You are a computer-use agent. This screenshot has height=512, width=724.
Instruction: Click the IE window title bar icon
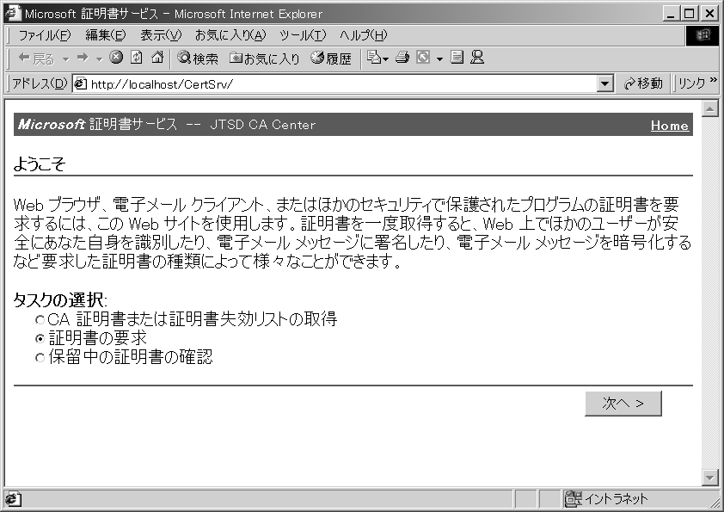[x=12, y=13]
